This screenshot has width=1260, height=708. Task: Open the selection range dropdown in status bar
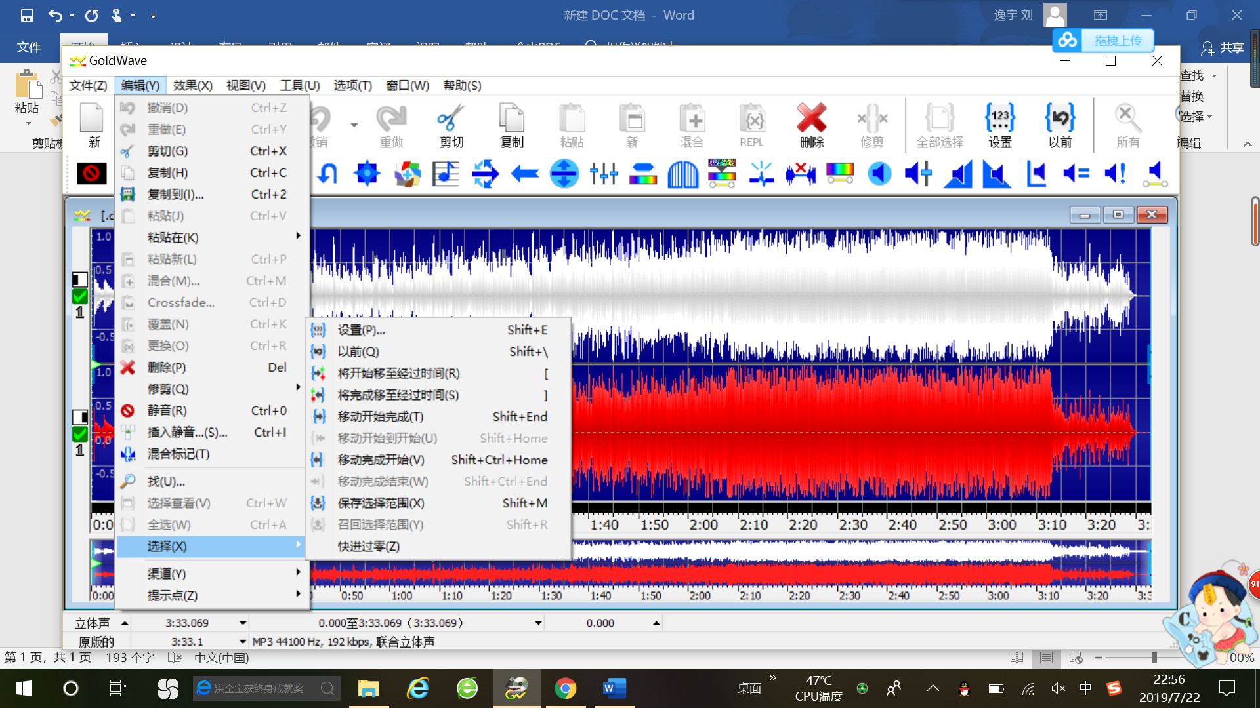point(538,623)
